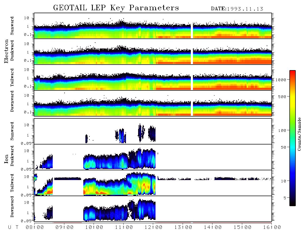Click the Ion Dawnward spectrogram panel
The width and height of the screenshot is (301, 232).
point(153,209)
